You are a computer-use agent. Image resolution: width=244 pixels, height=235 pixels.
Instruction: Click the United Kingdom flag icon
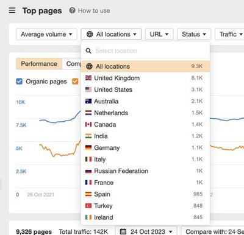pos(88,78)
